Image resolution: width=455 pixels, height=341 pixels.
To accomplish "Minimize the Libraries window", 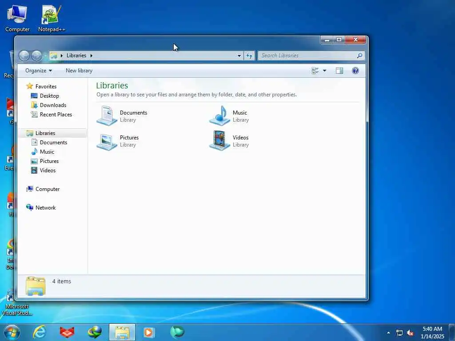I will point(327,40).
